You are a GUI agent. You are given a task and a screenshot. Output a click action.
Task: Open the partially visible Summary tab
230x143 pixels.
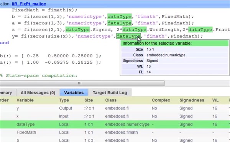pos(6,93)
